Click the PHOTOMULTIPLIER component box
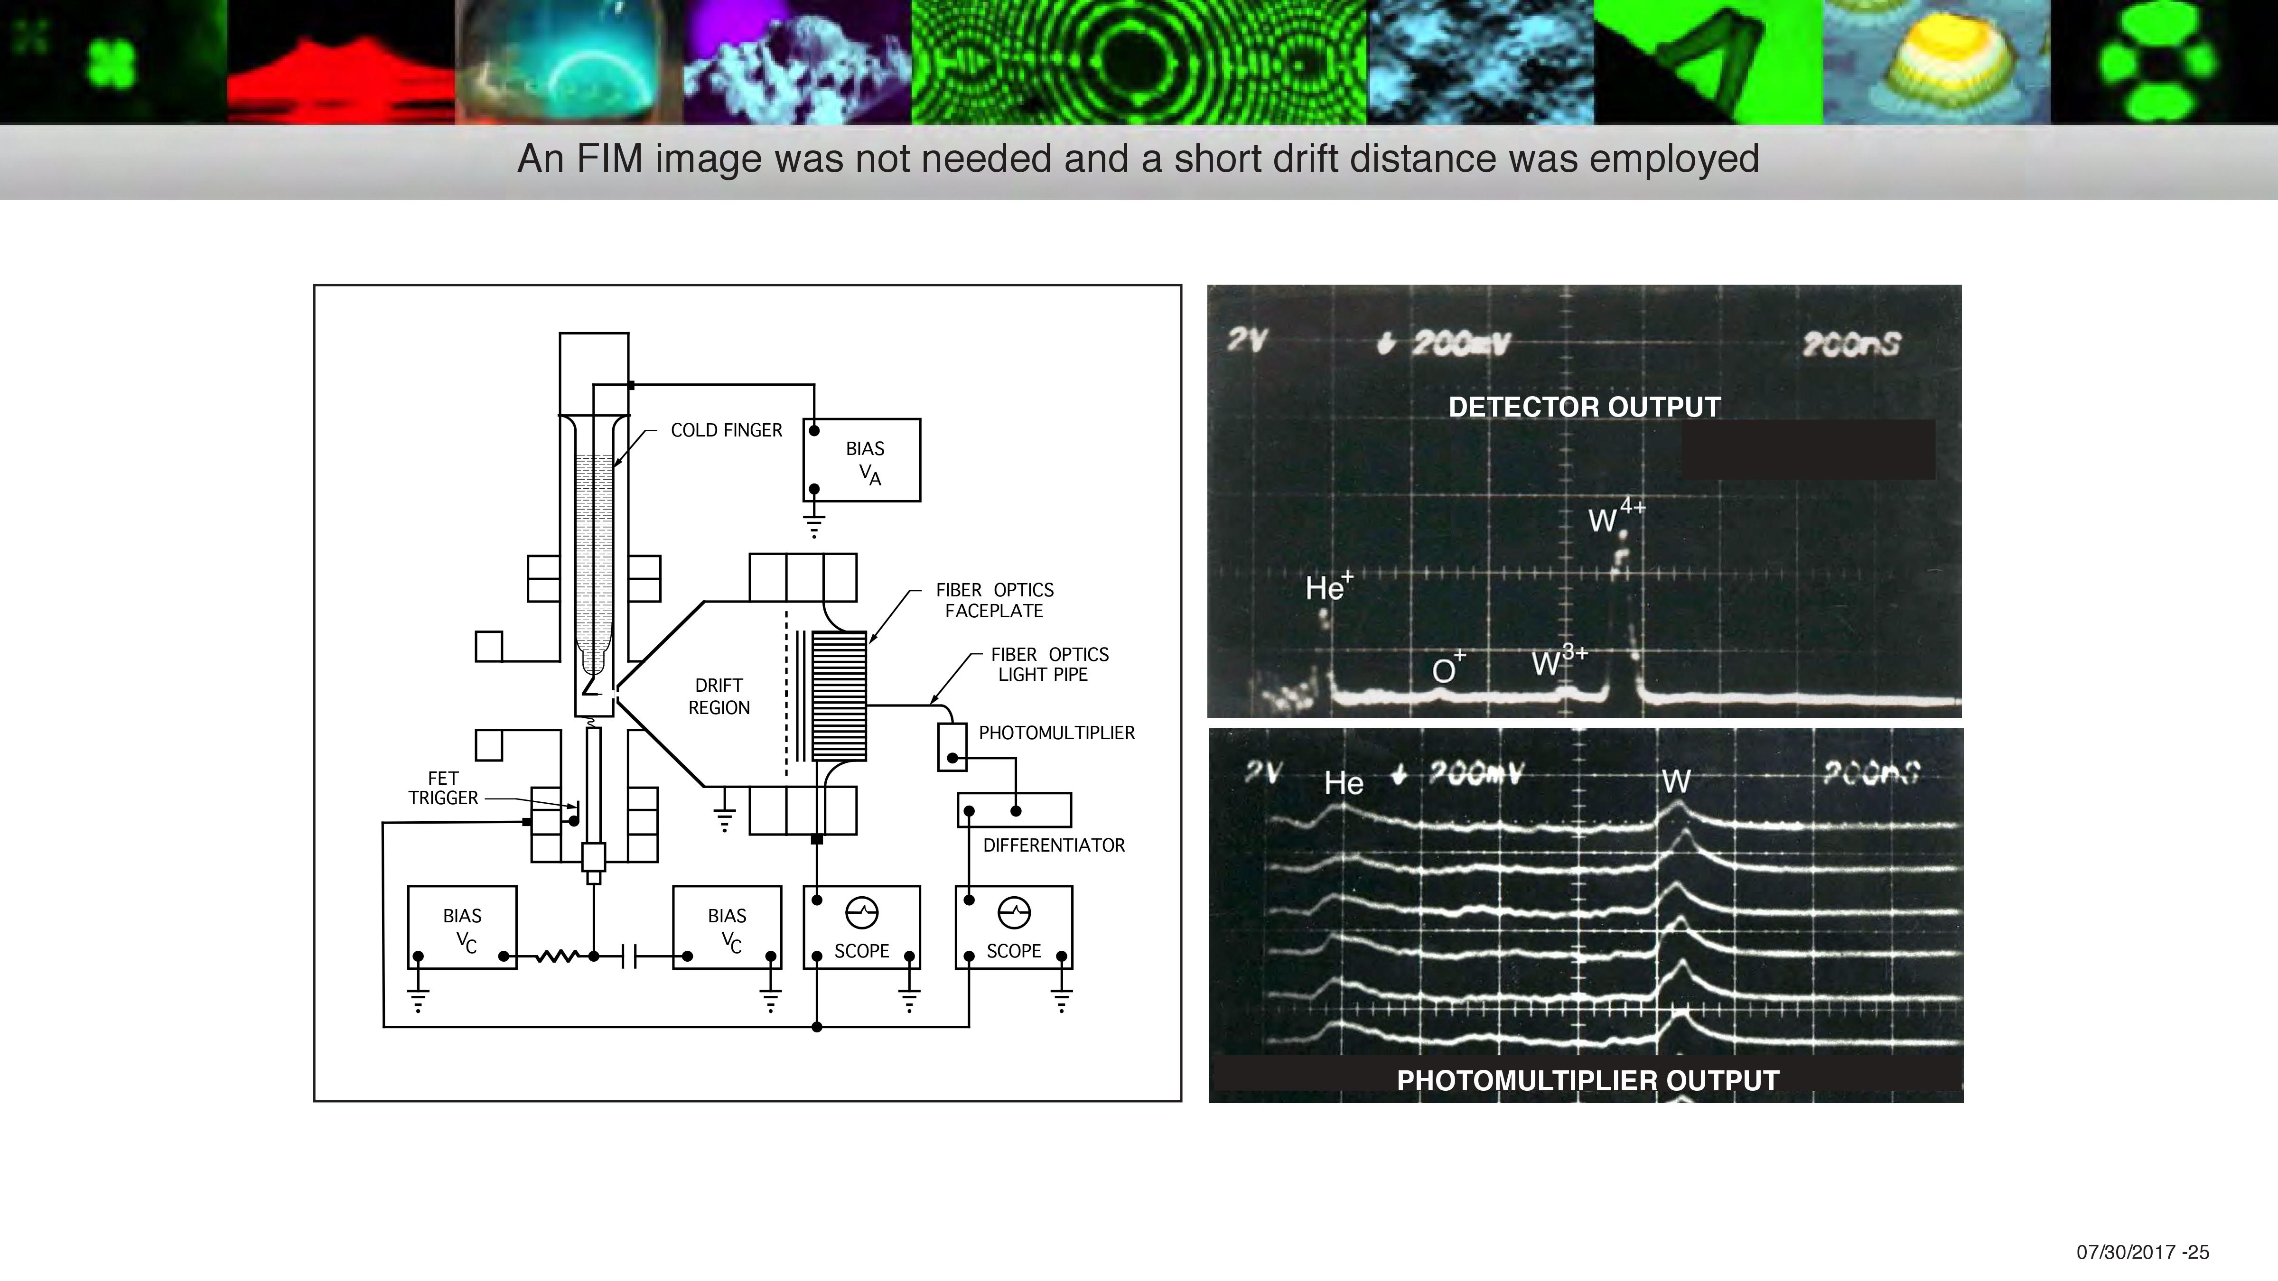The image size is (2278, 1281). tap(952, 747)
